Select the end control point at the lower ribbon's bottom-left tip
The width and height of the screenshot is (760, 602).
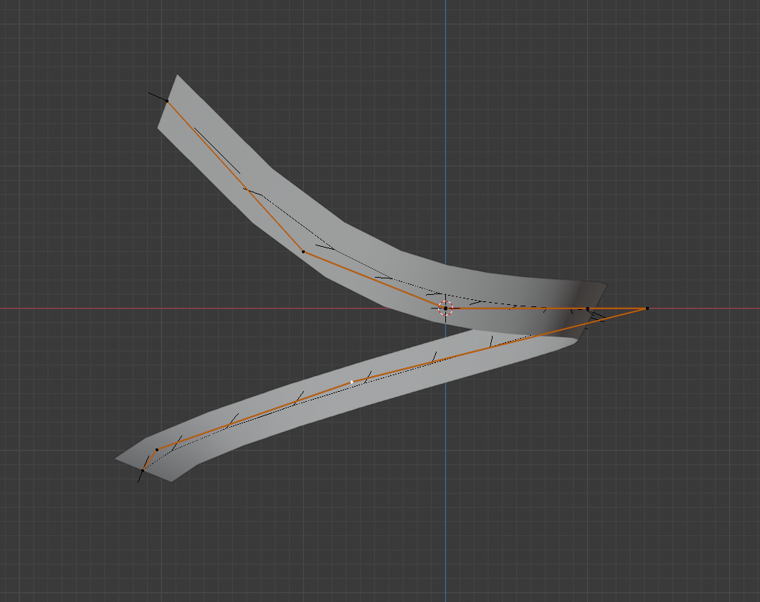[x=143, y=470]
